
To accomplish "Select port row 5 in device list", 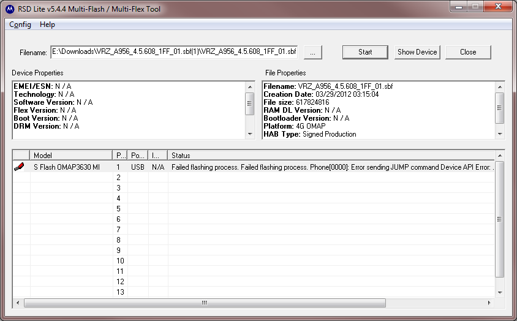I will [x=253, y=209].
